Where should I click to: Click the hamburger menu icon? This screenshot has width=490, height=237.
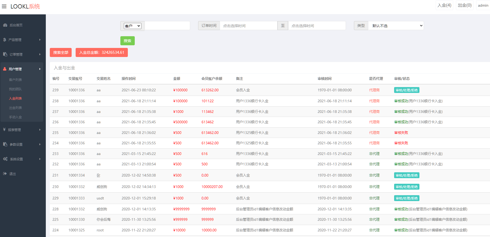(x=4, y=6)
